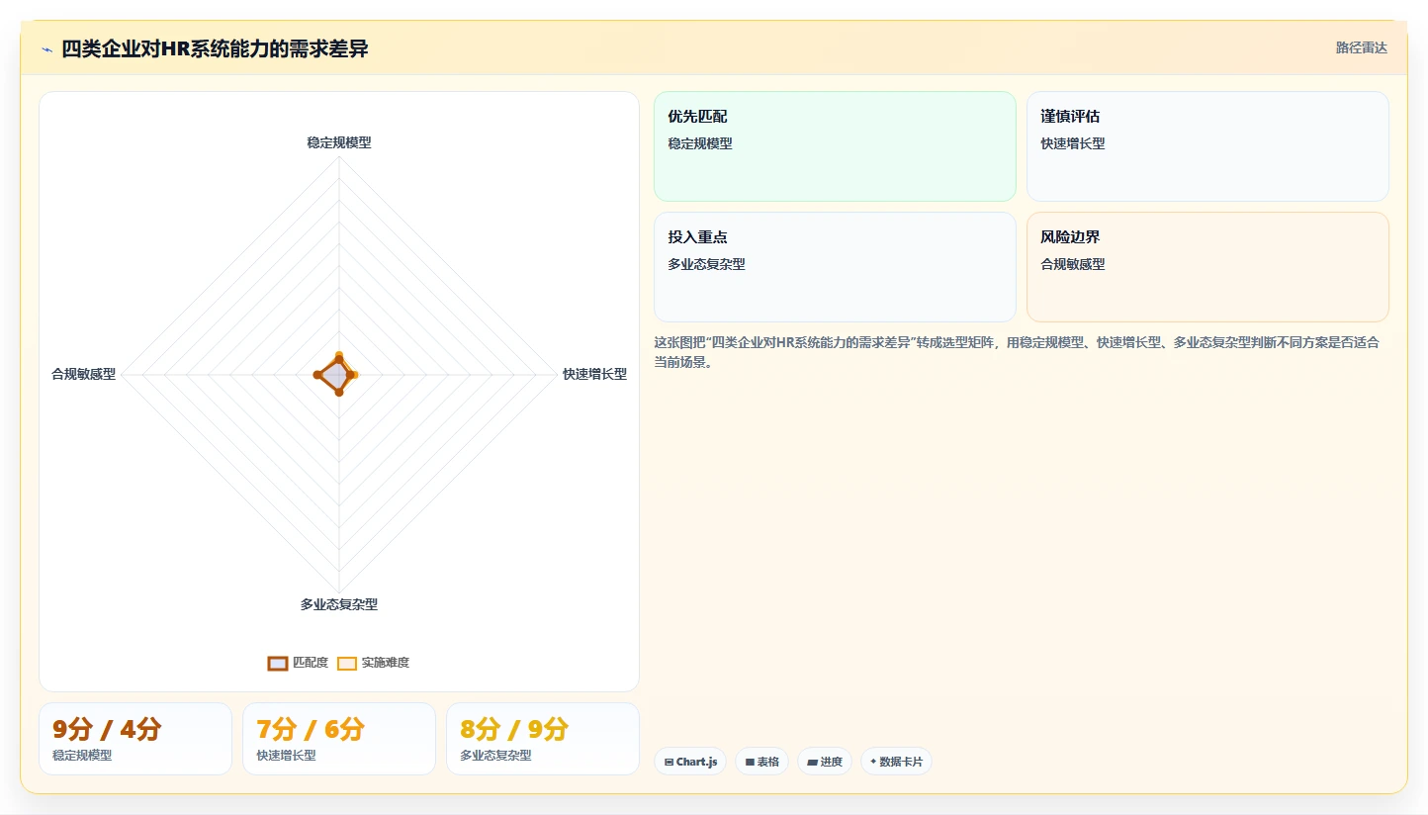Select the 优先匹配 card
The image size is (1428, 815).
[835, 146]
